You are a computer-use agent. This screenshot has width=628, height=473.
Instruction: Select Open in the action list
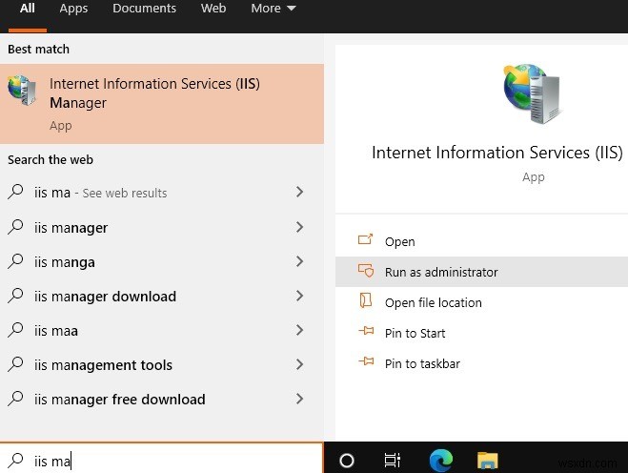pyautogui.click(x=481, y=241)
